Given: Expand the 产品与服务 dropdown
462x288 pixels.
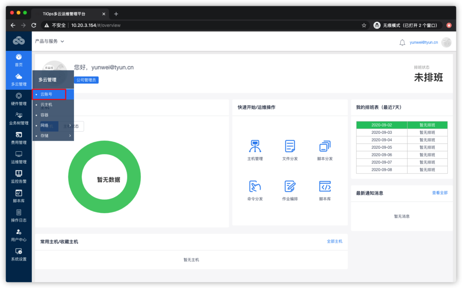Looking at the screenshot, I should pos(48,41).
